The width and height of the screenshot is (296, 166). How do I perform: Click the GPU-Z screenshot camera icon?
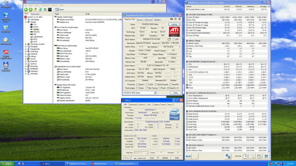(171, 19)
